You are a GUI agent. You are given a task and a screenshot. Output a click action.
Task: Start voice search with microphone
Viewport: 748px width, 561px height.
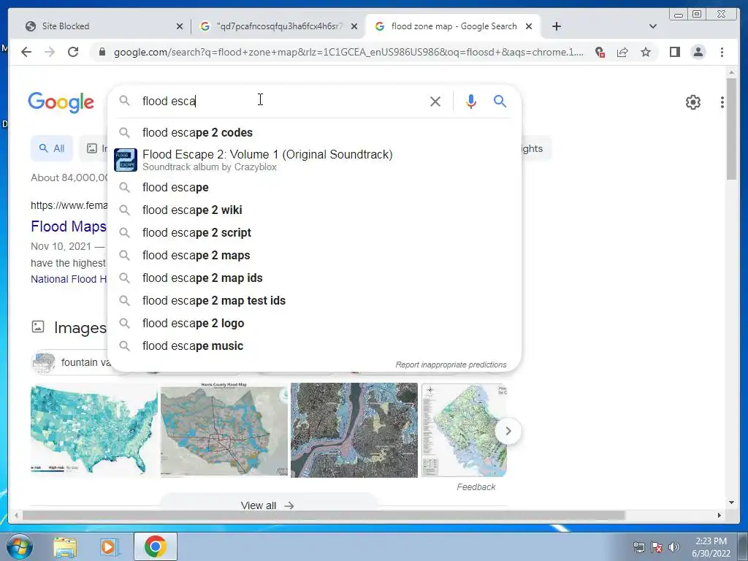(471, 101)
